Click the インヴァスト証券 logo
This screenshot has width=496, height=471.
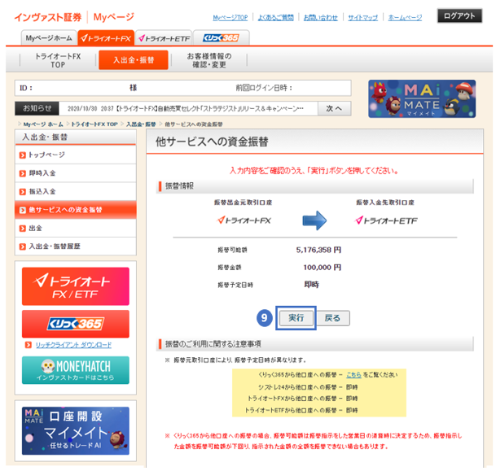[x=48, y=17]
